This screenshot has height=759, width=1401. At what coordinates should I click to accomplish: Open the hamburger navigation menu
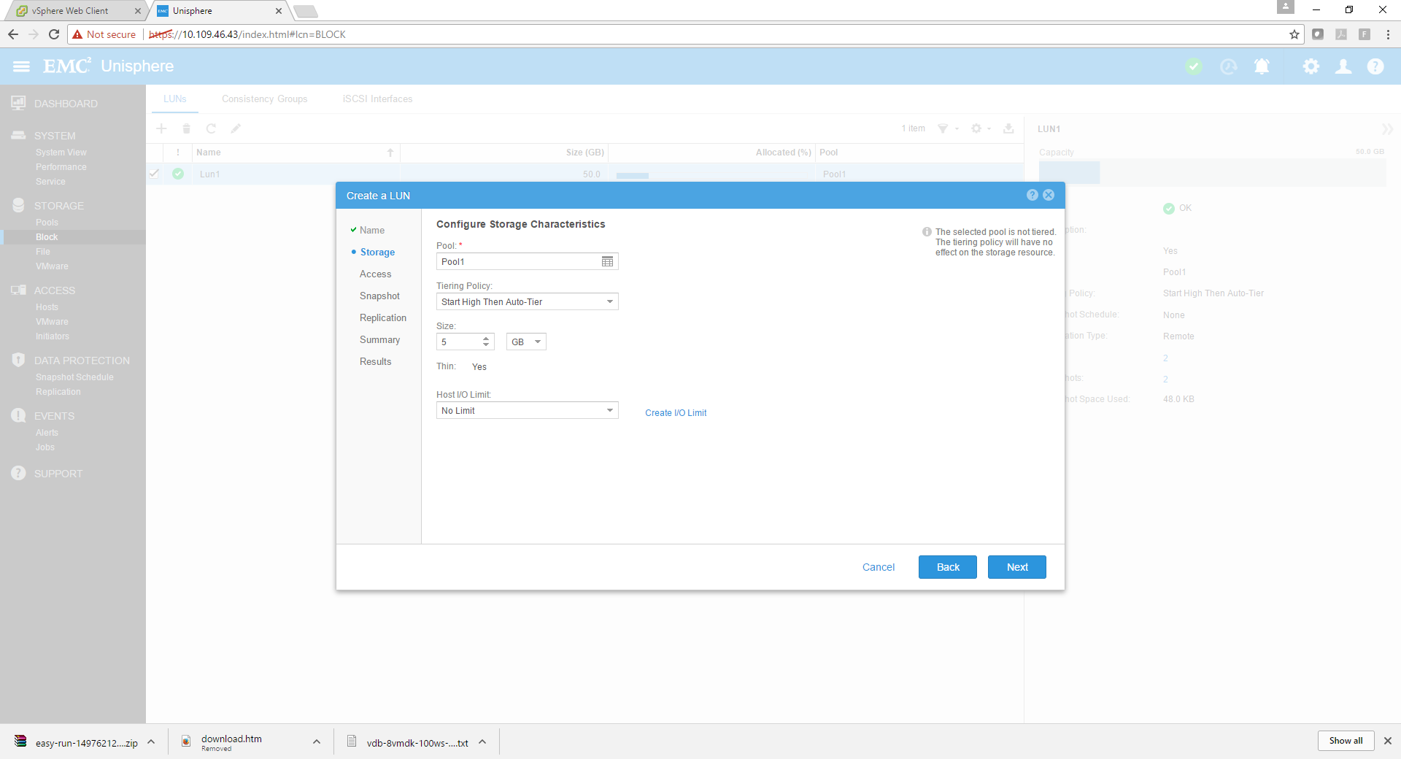pyautogui.click(x=21, y=66)
